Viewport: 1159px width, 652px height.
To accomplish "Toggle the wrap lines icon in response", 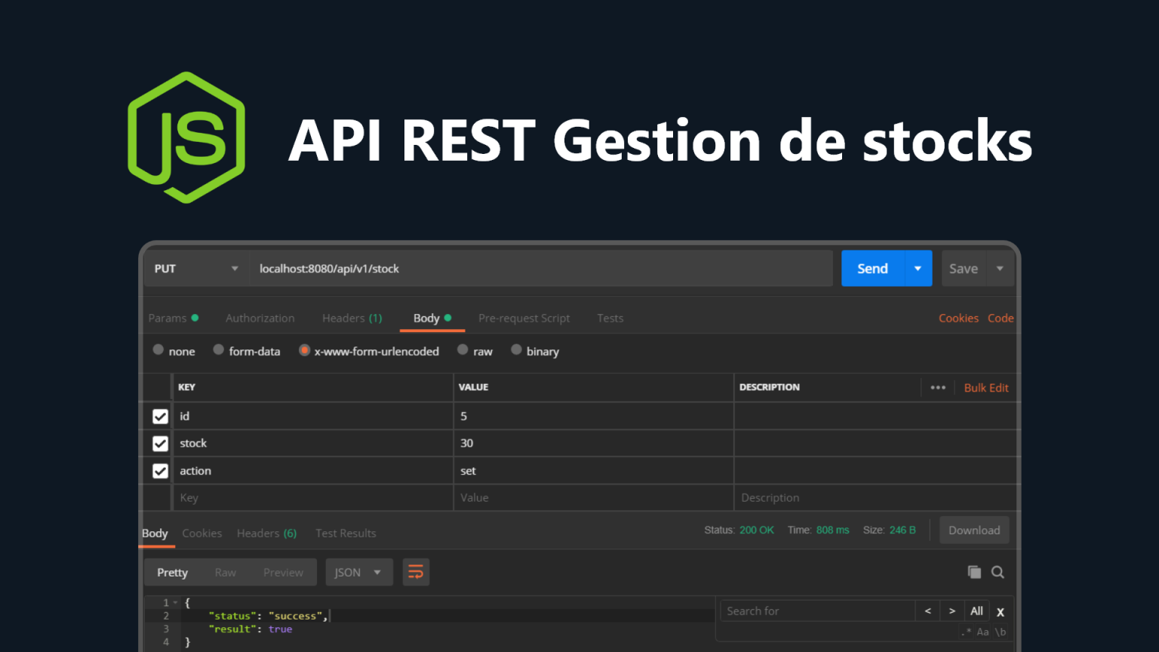I will tap(416, 572).
